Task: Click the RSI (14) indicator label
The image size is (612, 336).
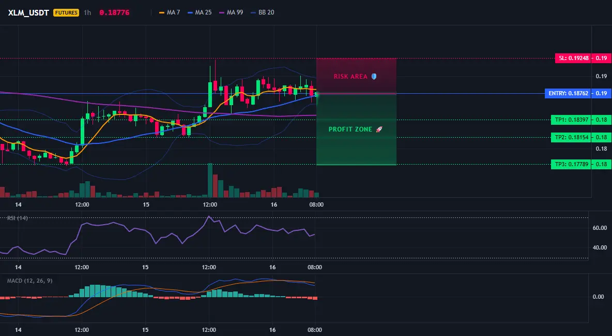Action: pyautogui.click(x=18, y=218)
